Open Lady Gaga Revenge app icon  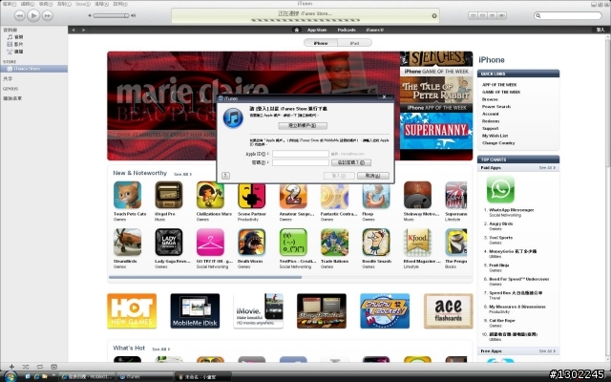(169, 242)
